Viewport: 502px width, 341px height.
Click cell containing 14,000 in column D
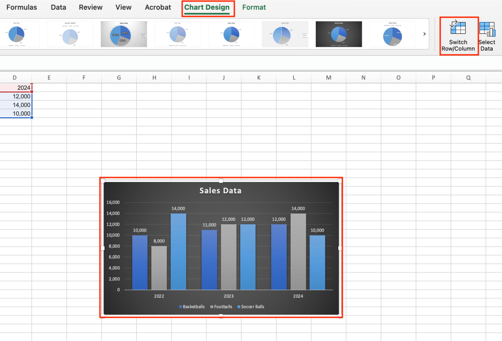coord(16,105)
